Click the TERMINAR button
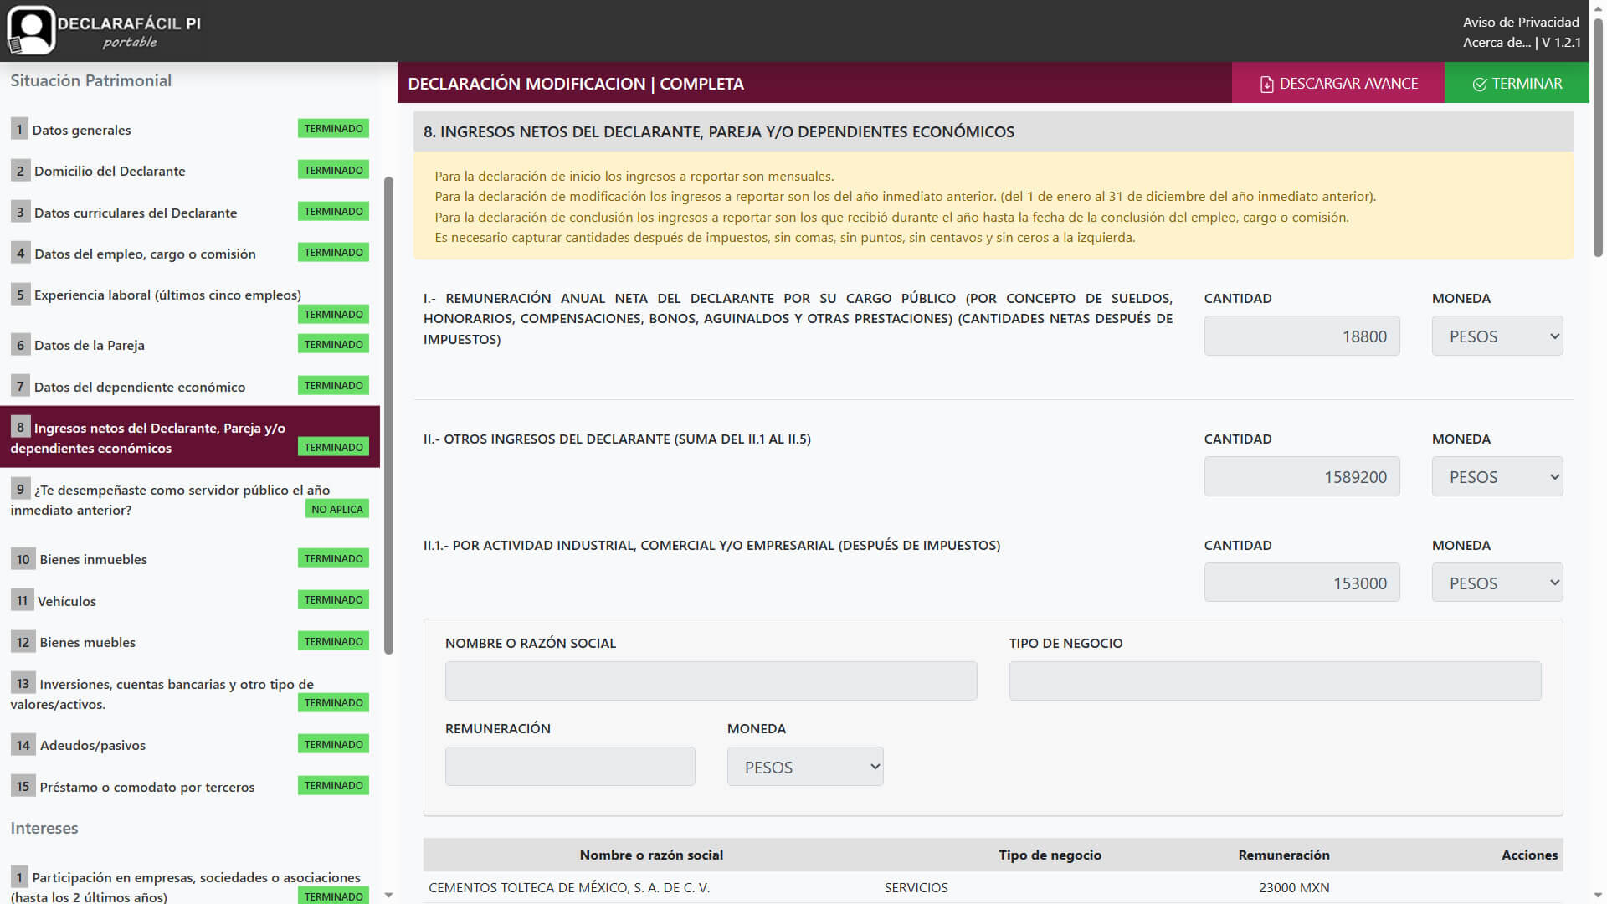This screenshot has height=904, width=1607. pos(1517,83)
